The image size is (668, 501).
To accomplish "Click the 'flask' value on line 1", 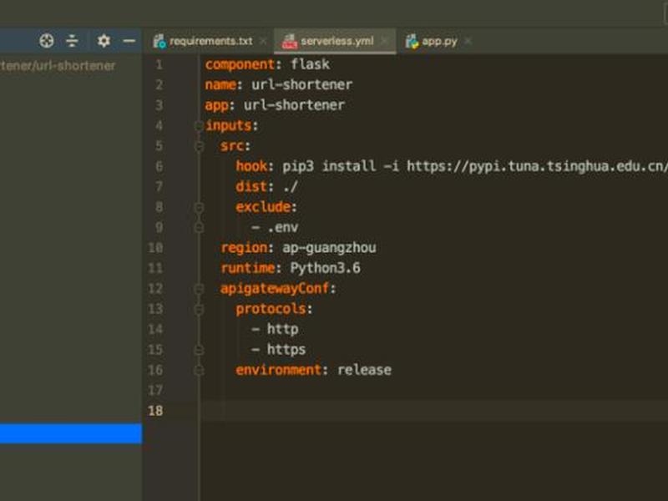I will [310, 64].
